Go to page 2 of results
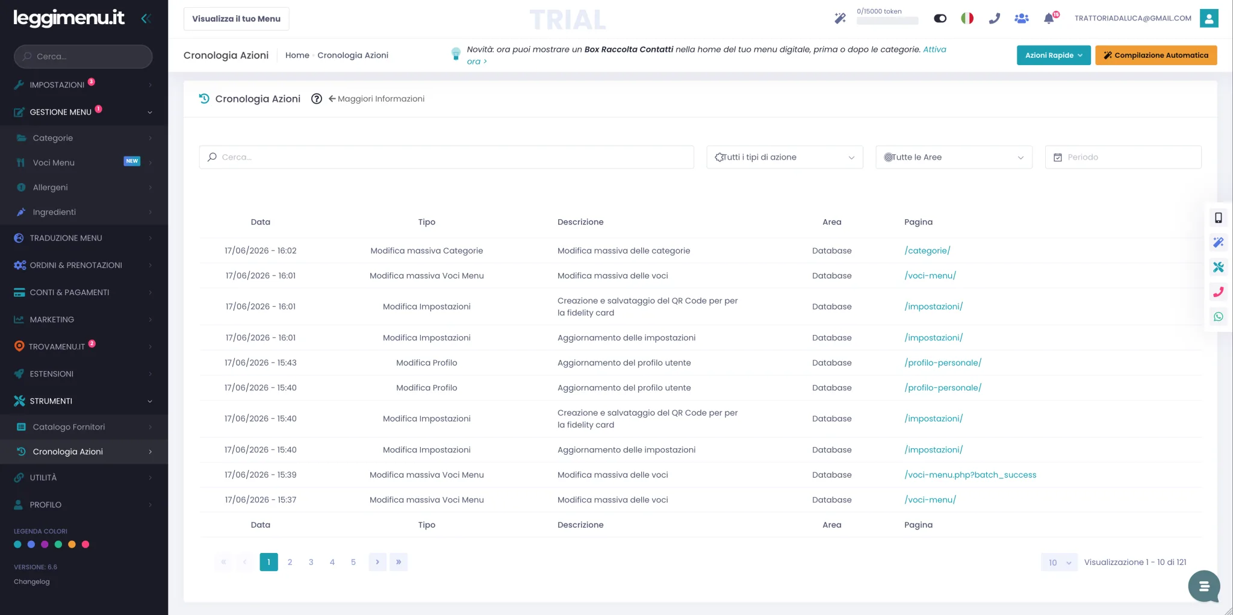 coord(290,562)
